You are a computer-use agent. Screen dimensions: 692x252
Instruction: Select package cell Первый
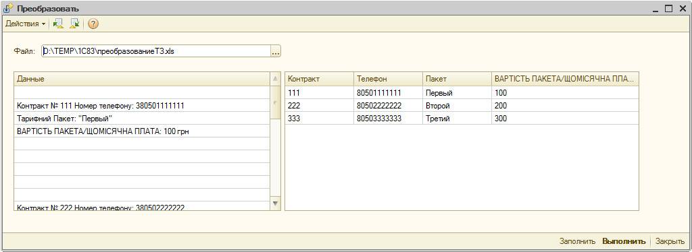coord(457,93)
